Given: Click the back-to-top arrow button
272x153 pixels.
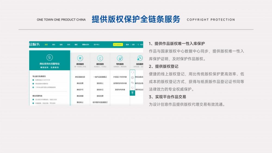Looking at the screenshot, I should click(132, 93).
